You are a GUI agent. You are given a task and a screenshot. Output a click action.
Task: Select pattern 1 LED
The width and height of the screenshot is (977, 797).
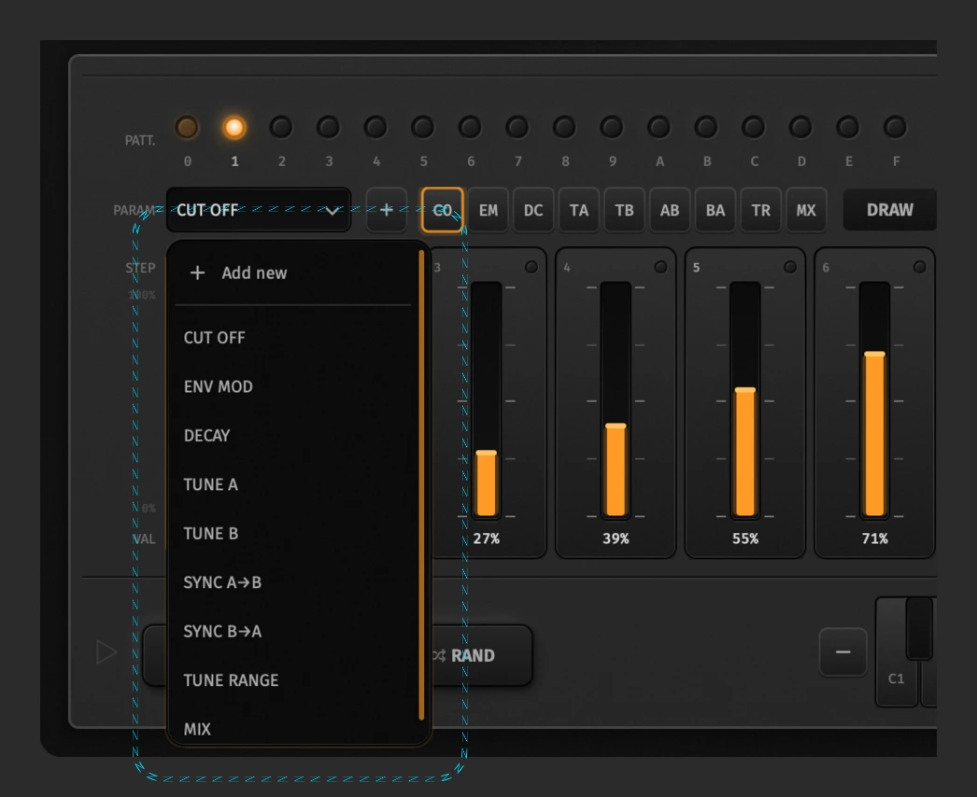234,128
